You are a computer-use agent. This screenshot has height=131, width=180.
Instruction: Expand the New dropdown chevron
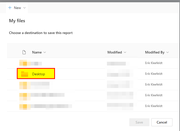pyautogui.click(x=24, y=8)
